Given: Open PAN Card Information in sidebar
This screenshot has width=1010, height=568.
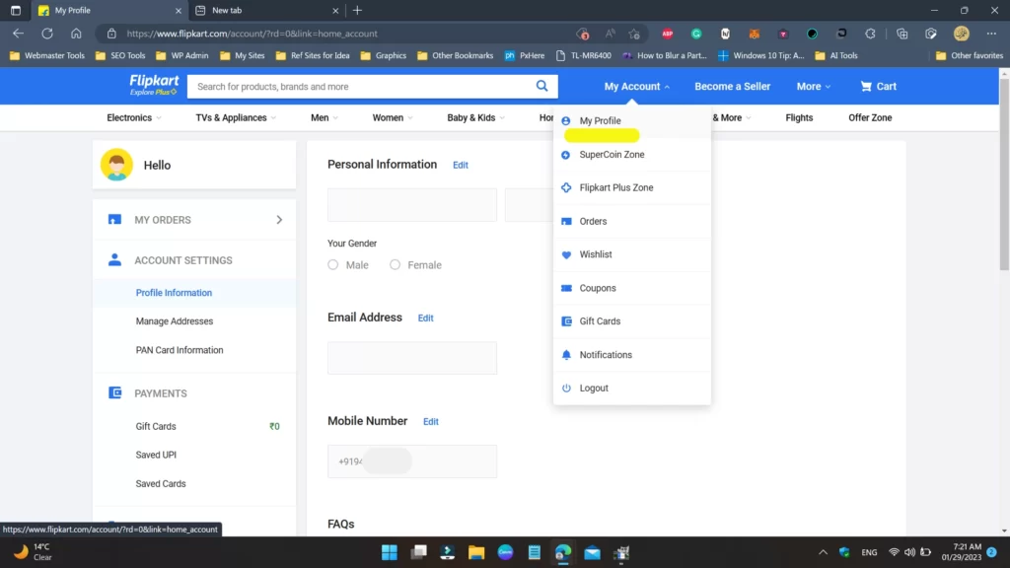Looking at the screenshot, I should pyautogui.click(x=180, y=350).
